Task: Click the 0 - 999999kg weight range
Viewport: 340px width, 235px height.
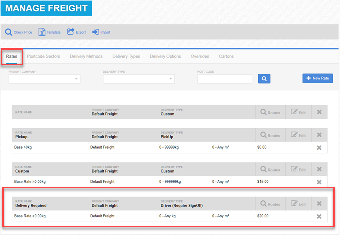Action: click(170, 182)
